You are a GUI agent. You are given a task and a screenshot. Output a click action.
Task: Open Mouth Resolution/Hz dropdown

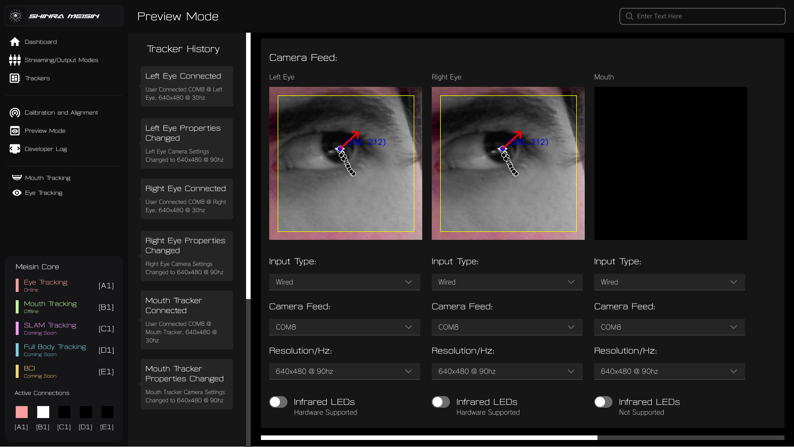click(x=670, y=371)
